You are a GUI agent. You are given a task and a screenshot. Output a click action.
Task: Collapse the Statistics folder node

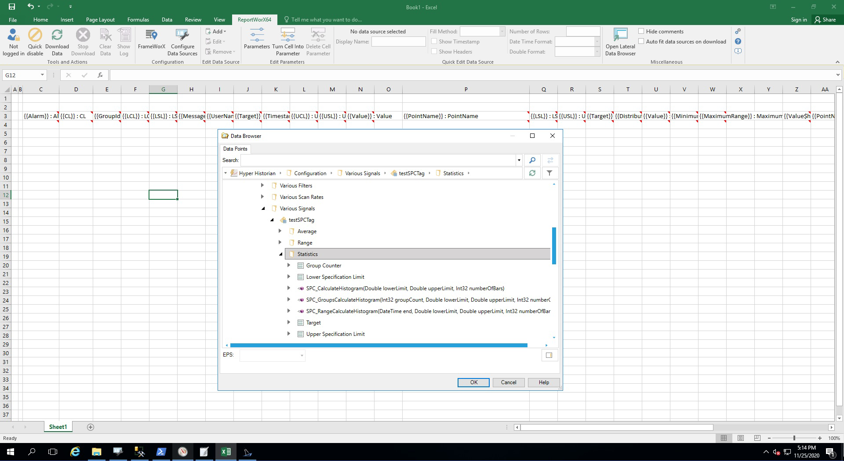[x=281, y=254]
